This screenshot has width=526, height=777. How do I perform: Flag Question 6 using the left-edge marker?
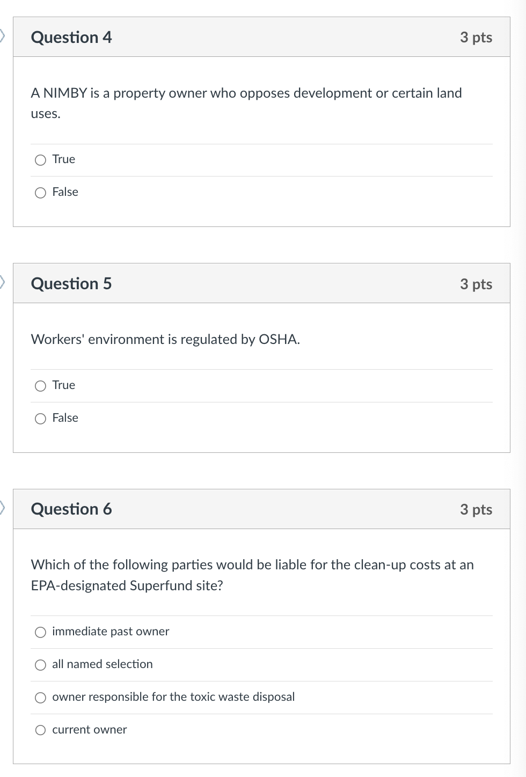click(3, 508)
